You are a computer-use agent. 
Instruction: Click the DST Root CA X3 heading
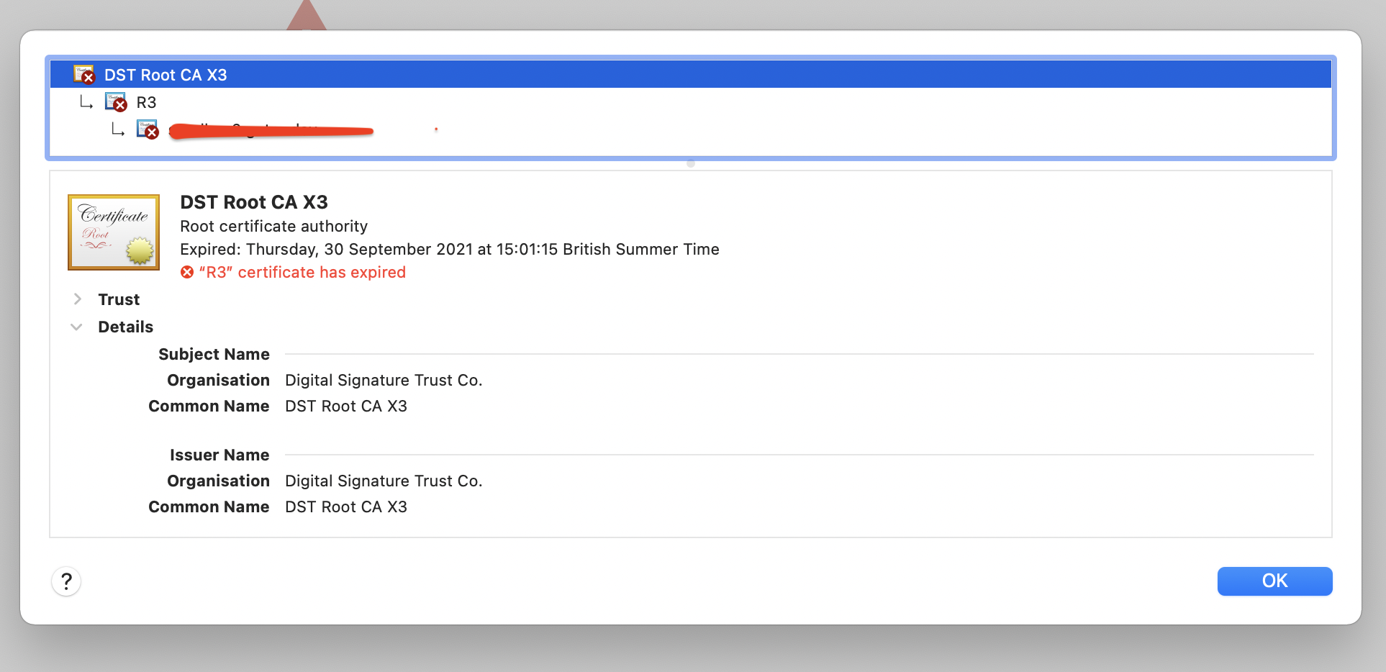click(x=254, y=202)
